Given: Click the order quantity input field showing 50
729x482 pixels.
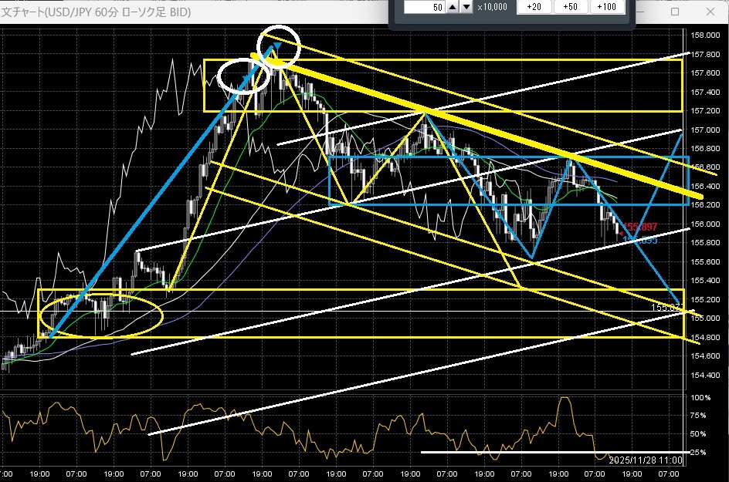Looking at the screenshot, I should pos(423,7).
